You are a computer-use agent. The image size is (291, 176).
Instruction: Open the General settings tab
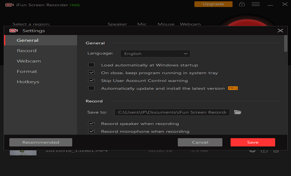[x=41, y=40]
